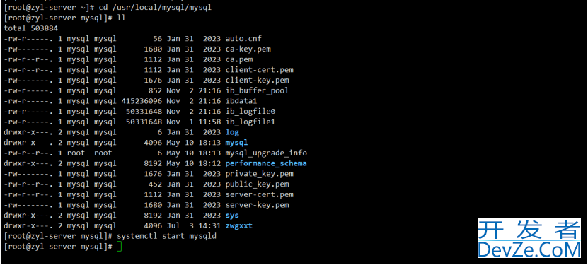
Task: Click the auto.cnf filename
Action: pyautogui.click(x=243, y=39)
